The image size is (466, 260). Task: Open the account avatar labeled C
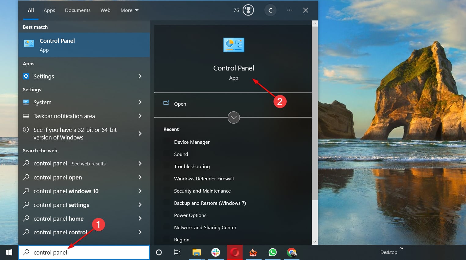point(270,10)
